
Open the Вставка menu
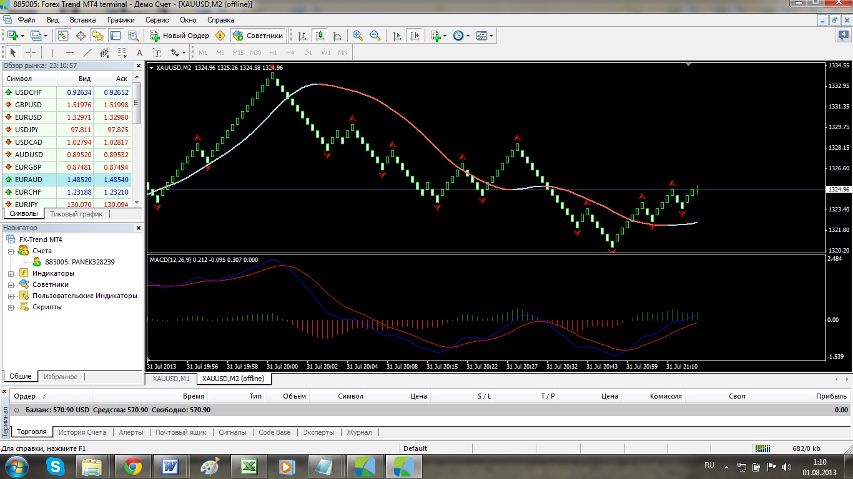83,19
